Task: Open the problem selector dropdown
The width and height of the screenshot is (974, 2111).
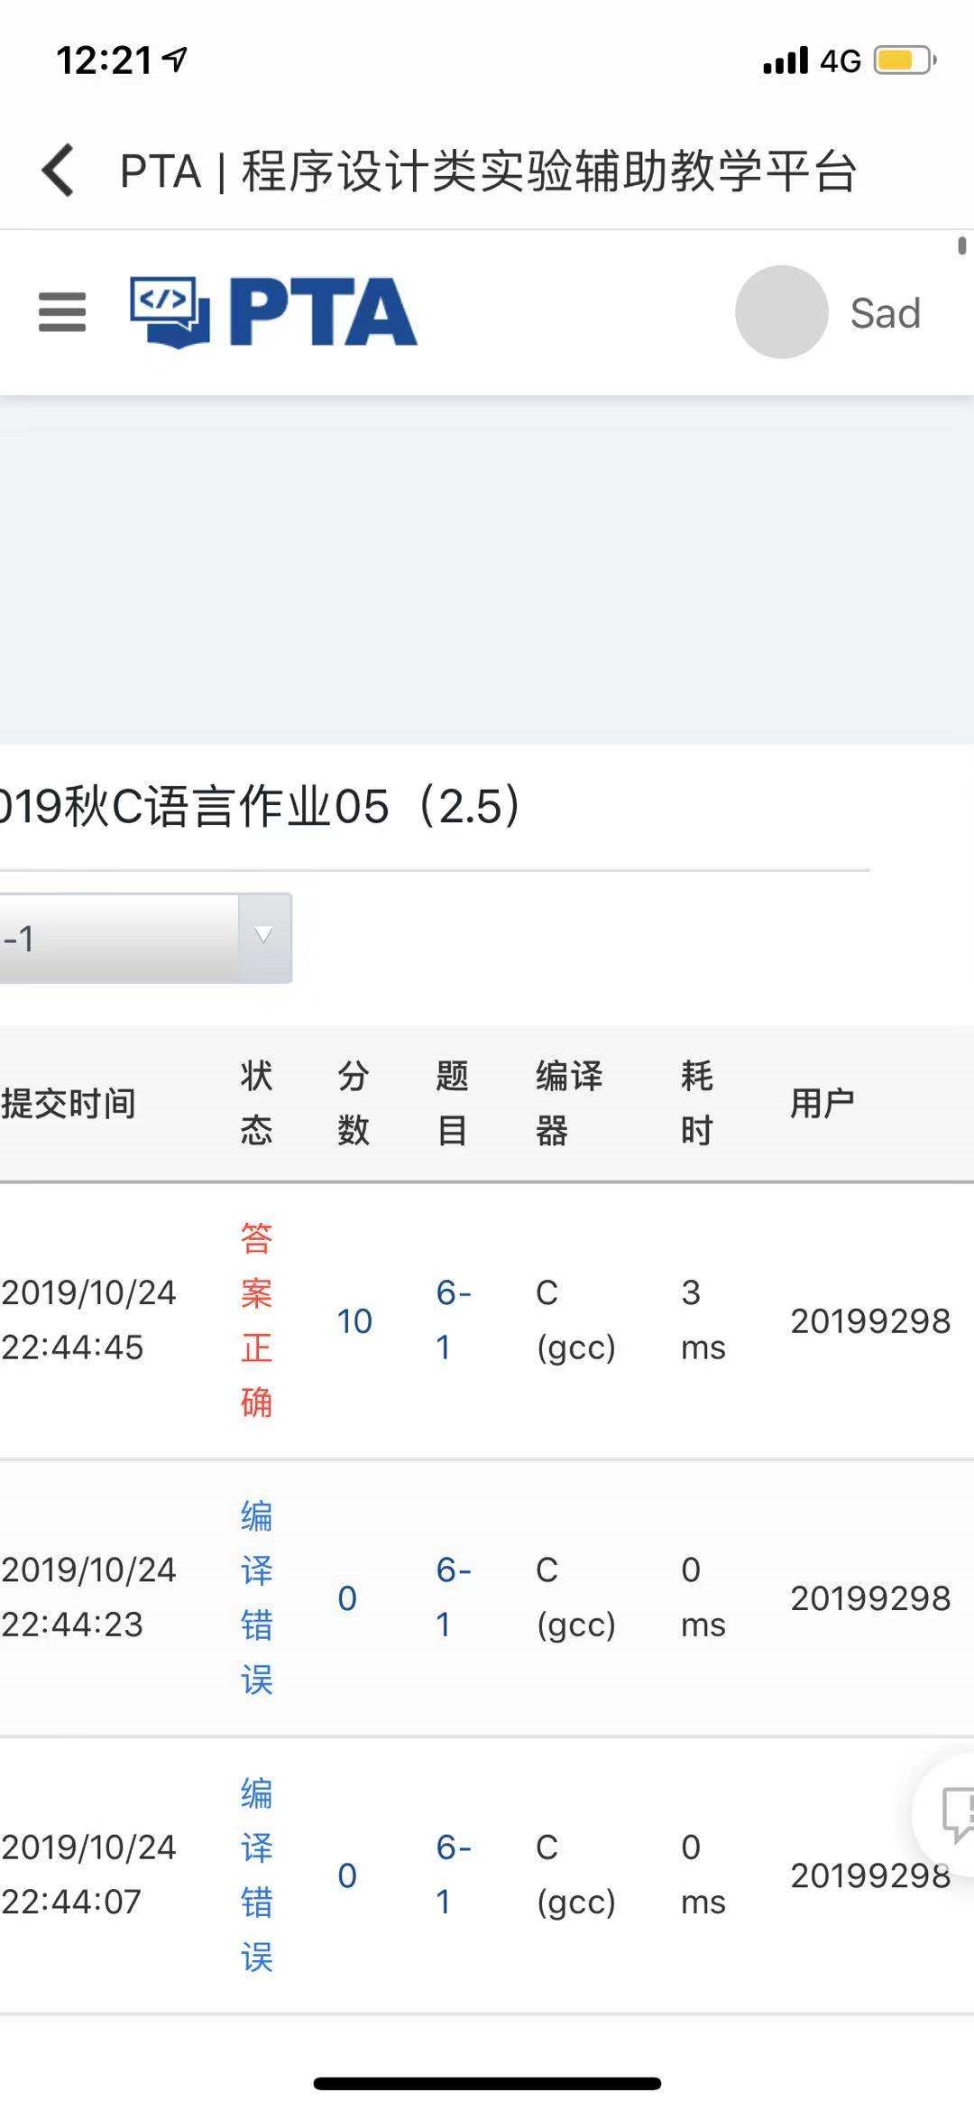Action: (144, 938)
